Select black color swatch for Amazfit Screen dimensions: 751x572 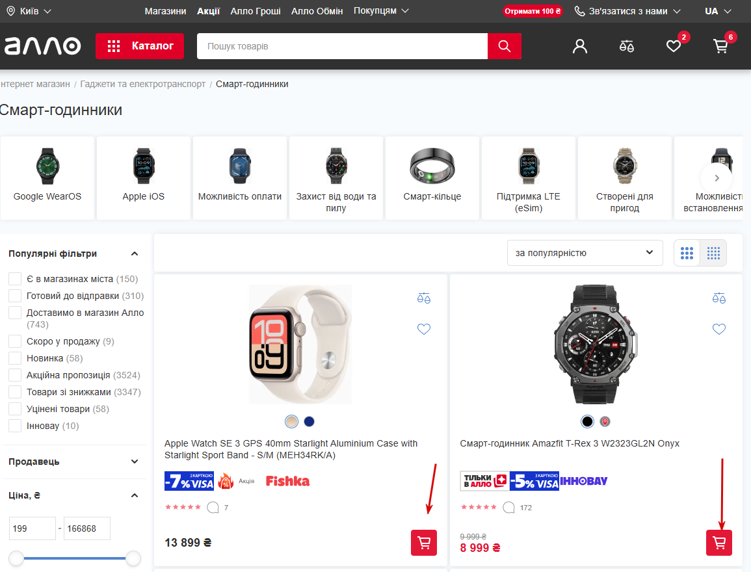[587, 422]
